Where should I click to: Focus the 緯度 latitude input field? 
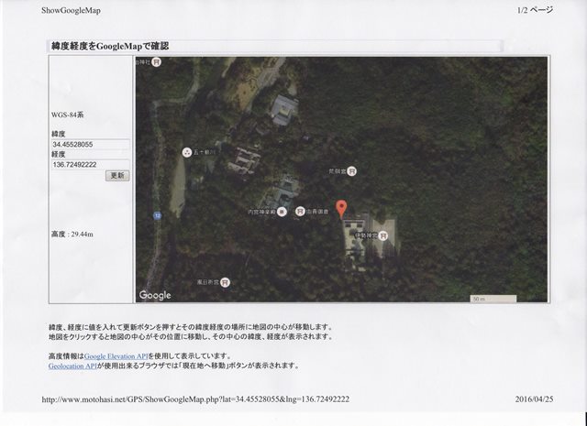(90, 145)
